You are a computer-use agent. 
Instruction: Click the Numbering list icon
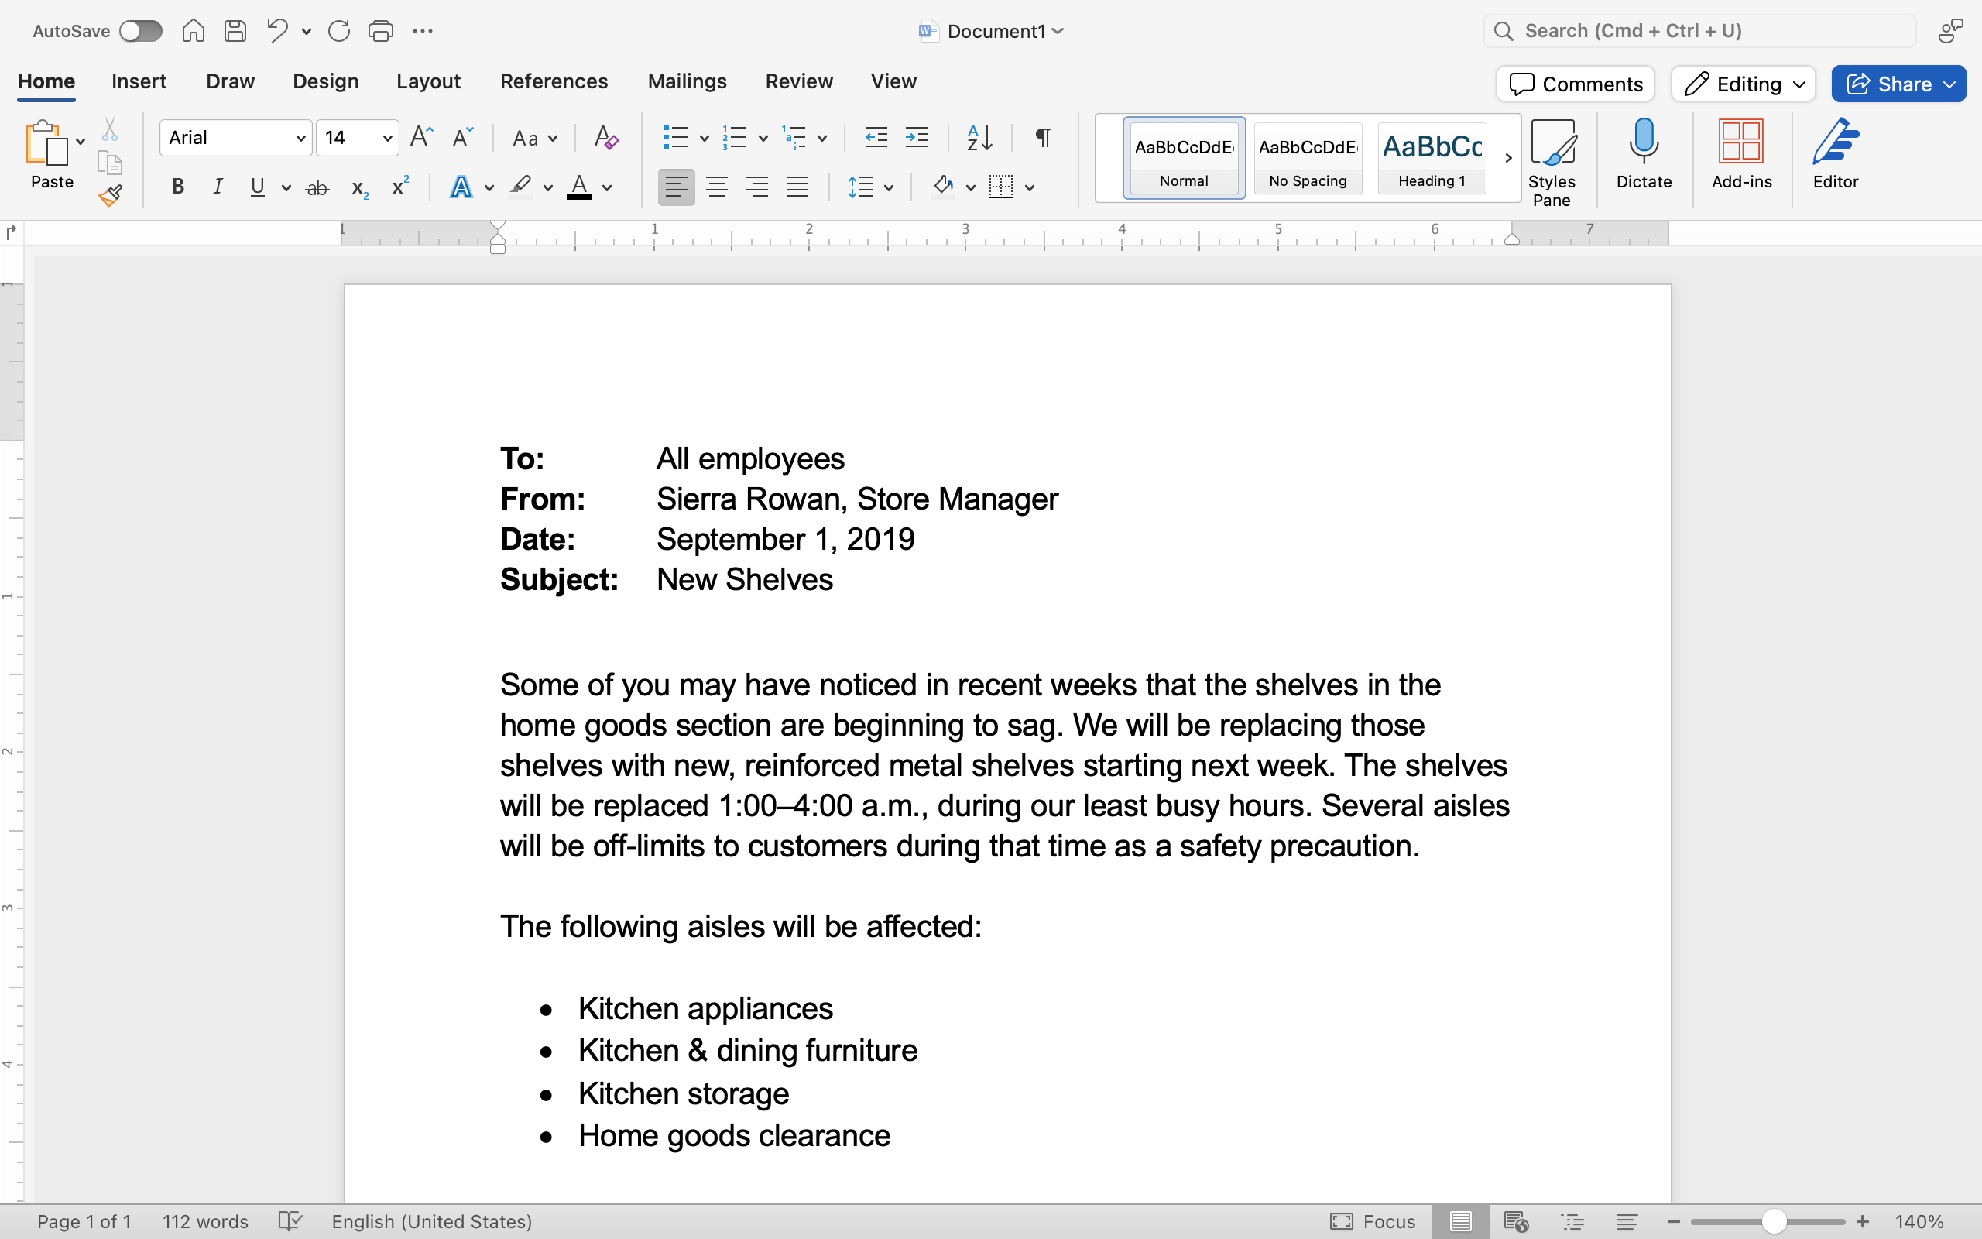click(735, 137)
